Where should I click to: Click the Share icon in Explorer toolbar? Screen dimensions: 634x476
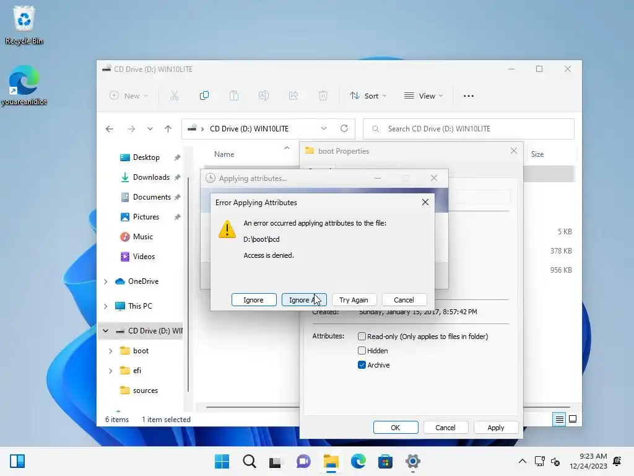293,96
